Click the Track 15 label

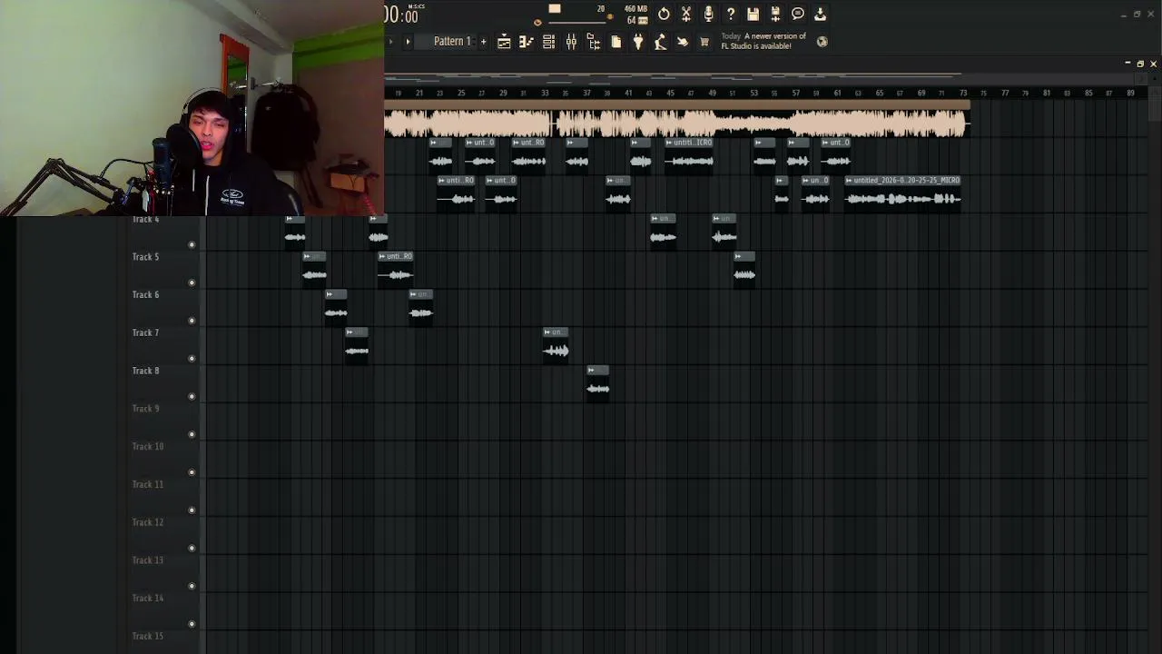(x=147, y=636)
